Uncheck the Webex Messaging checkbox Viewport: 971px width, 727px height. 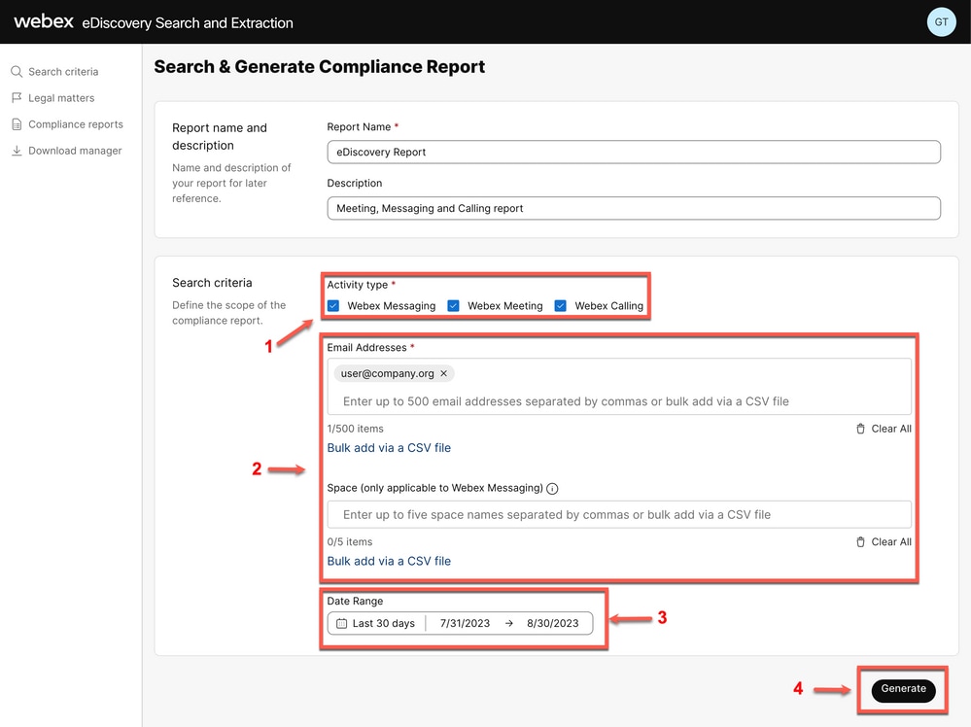[333, 306]
